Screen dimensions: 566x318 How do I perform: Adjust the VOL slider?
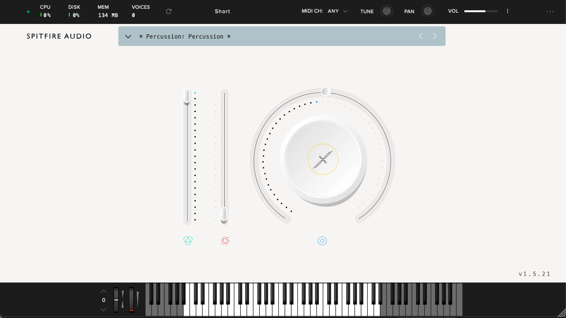481,10
